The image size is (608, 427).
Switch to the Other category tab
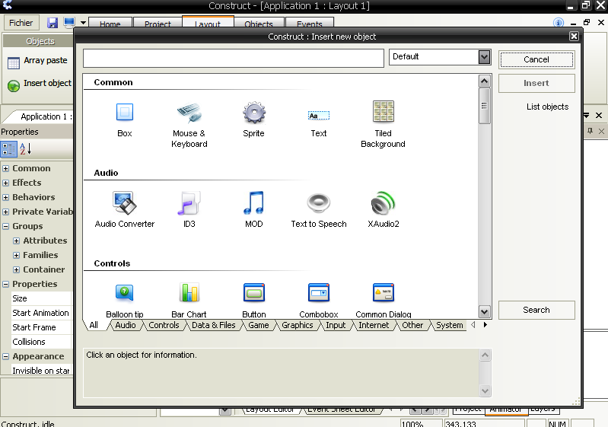[412, 325]
